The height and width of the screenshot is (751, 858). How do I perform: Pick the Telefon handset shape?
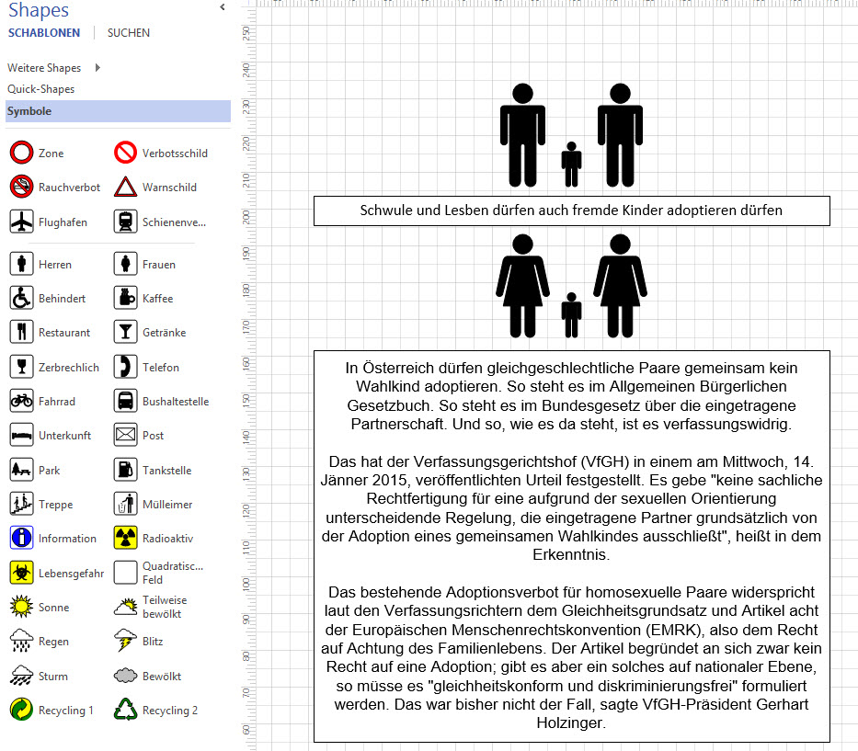(125, 367)
